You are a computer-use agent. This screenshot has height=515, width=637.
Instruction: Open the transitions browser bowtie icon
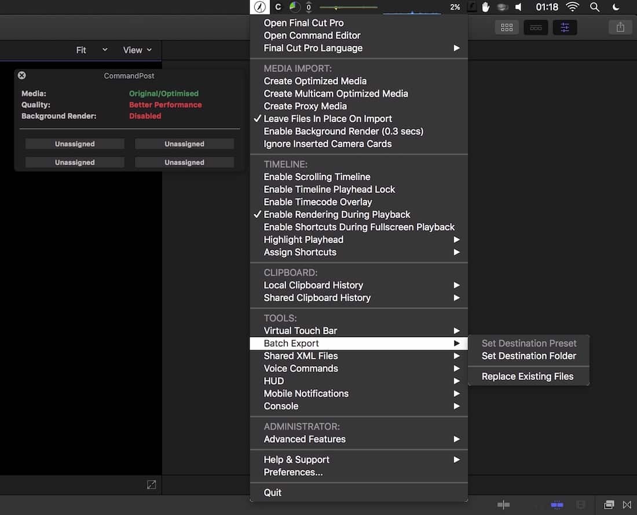point(627,505)
